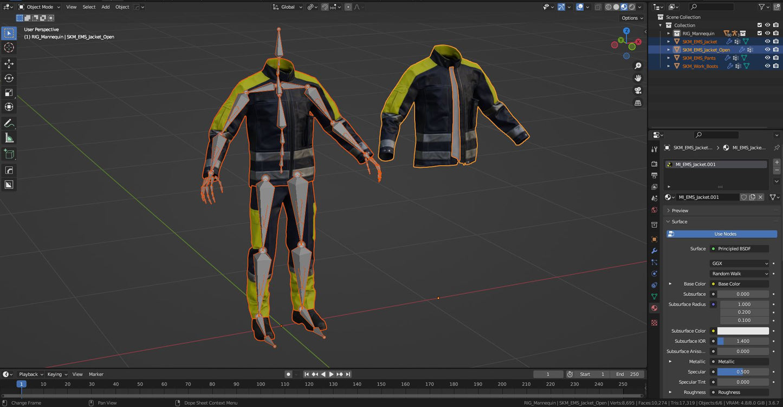The height and width of the screenshot is (407, 783).
Task: Open the Texture Properties checkerboard tab
Action: point(654,322)
